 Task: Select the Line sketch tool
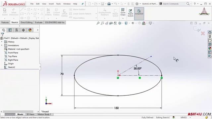coord(22,10)
